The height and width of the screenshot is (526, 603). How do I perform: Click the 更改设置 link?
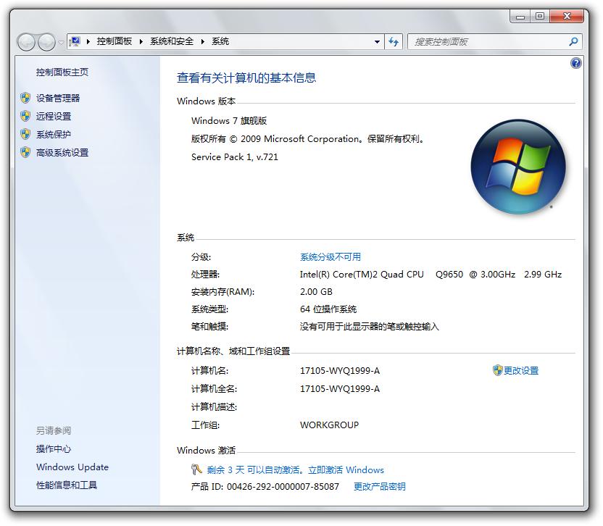(x=521, y=371)
